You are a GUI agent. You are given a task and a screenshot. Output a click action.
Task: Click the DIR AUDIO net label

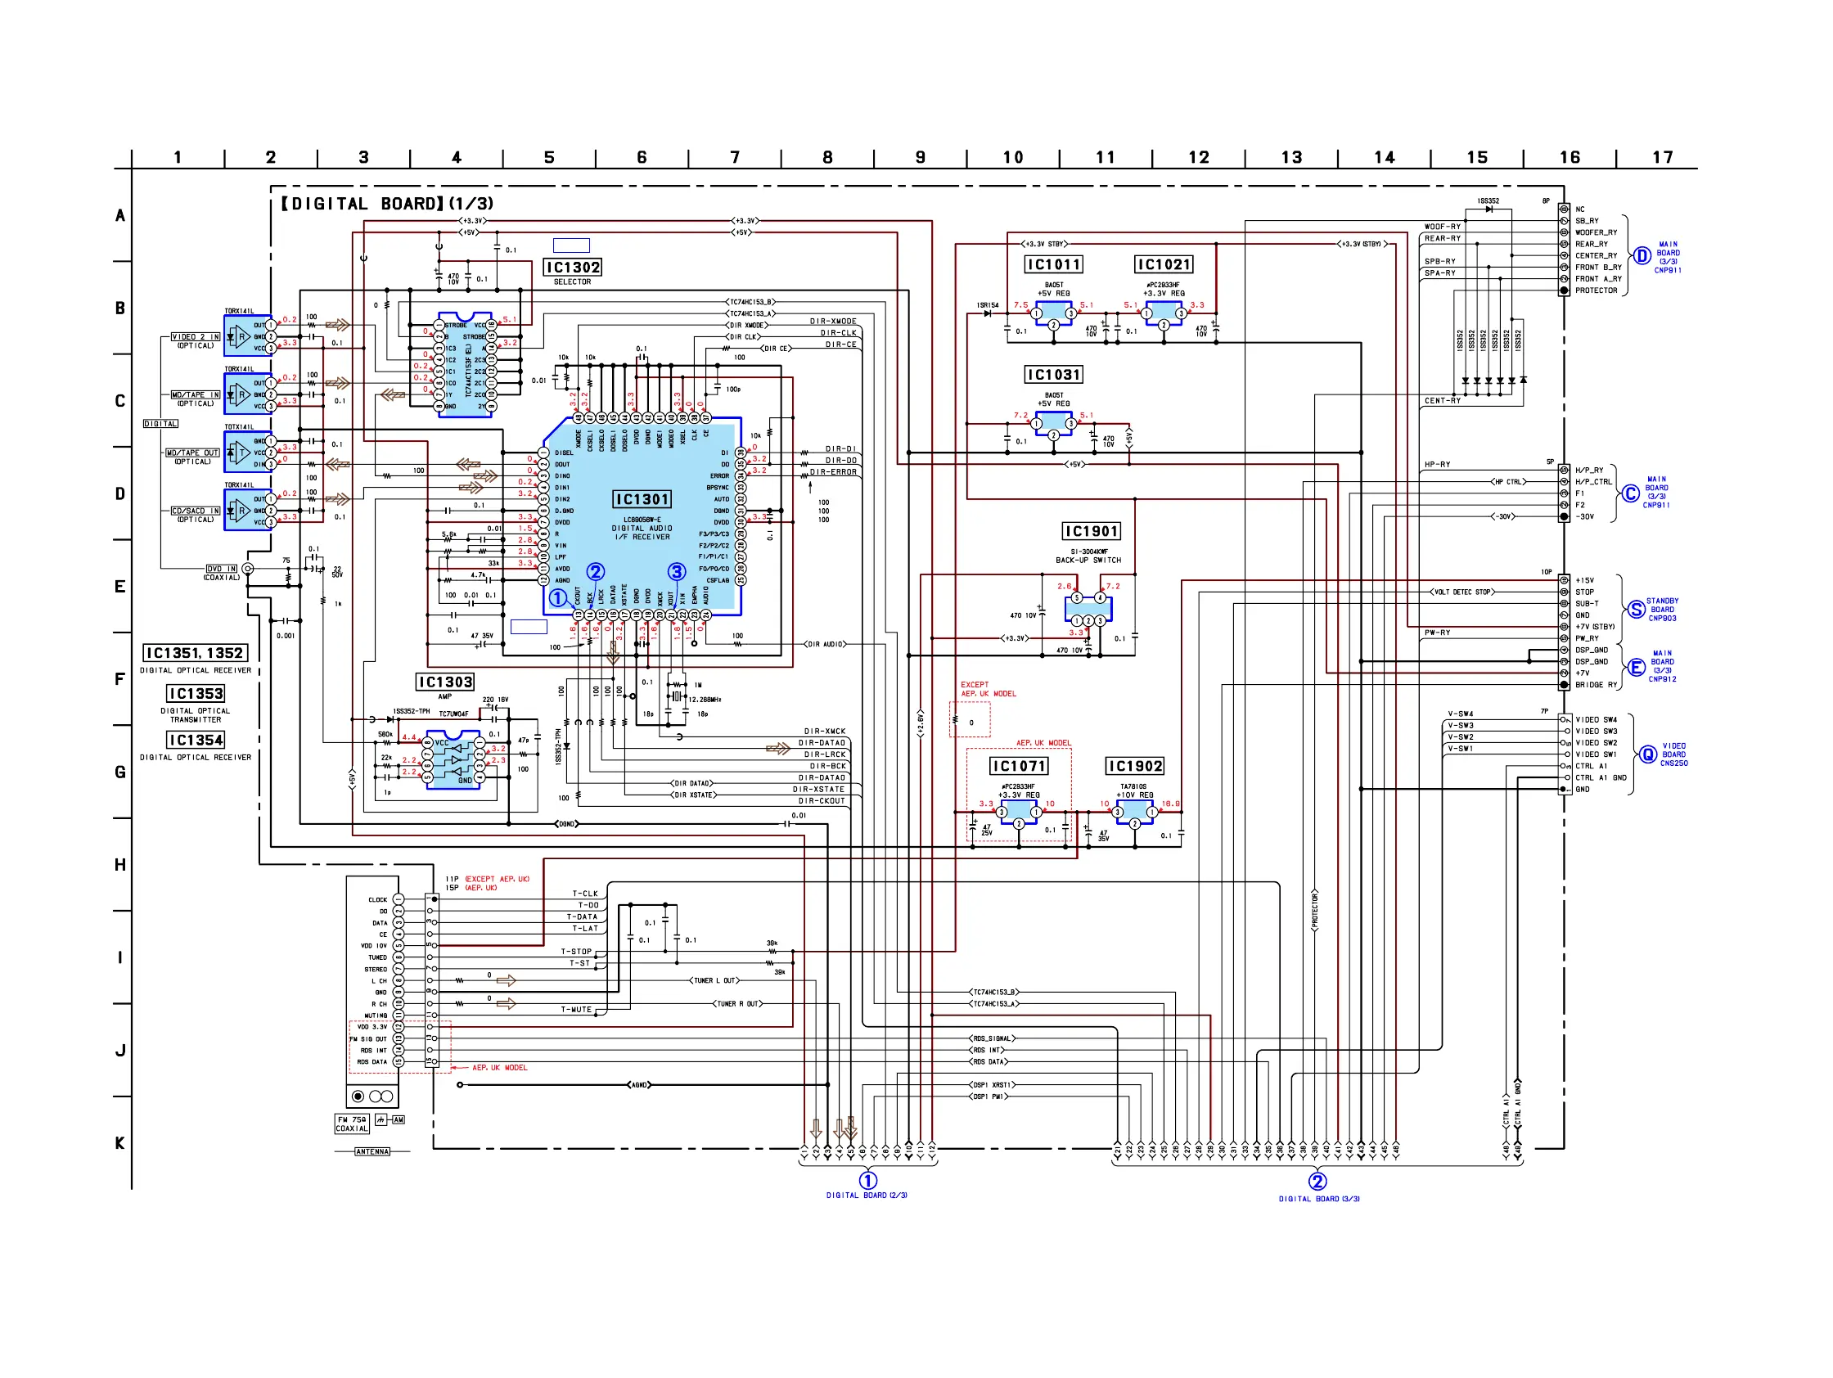[825, 644]
